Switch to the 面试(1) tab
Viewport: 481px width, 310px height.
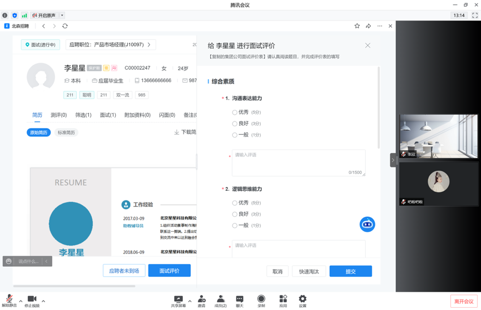pos(107,115)
